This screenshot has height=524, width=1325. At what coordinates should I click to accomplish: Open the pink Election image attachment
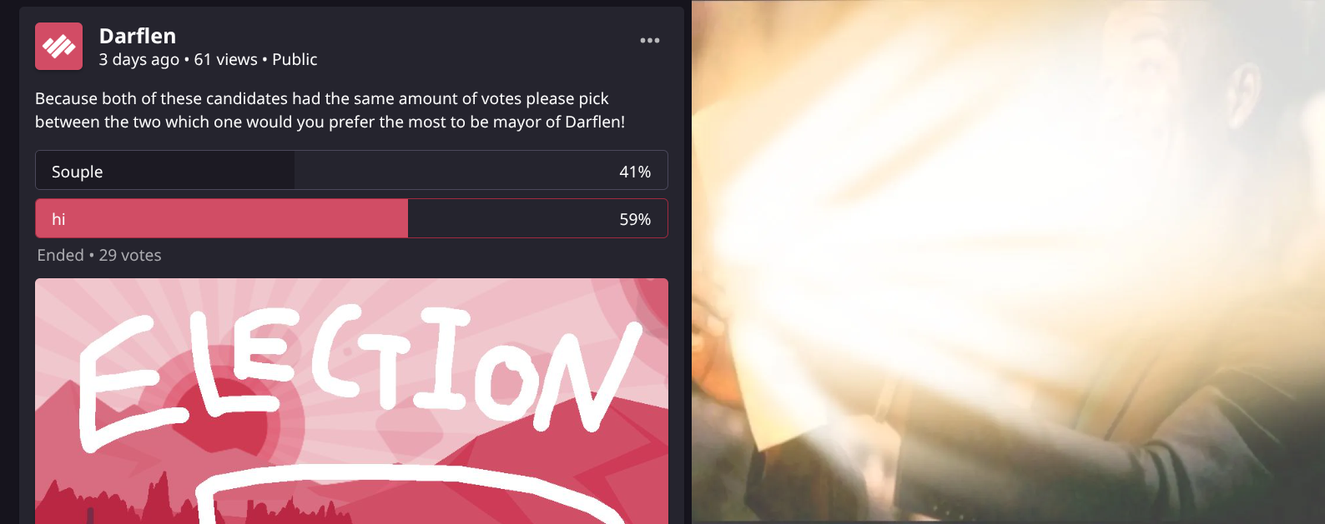pyautogui.click(x=351, y=402)
